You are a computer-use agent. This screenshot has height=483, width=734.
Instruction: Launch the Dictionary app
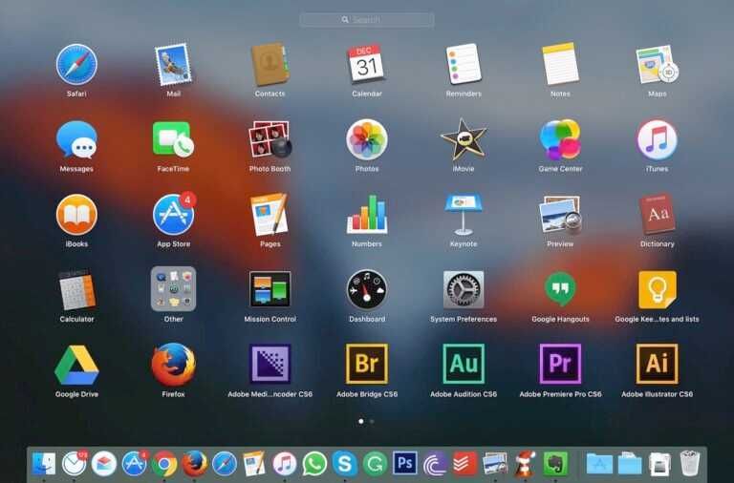click(658, 215)
